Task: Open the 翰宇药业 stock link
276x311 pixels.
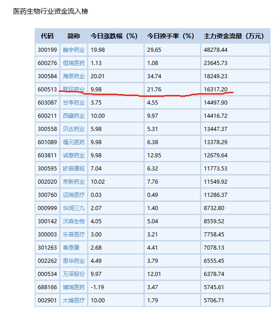Action: pos(74,50)
